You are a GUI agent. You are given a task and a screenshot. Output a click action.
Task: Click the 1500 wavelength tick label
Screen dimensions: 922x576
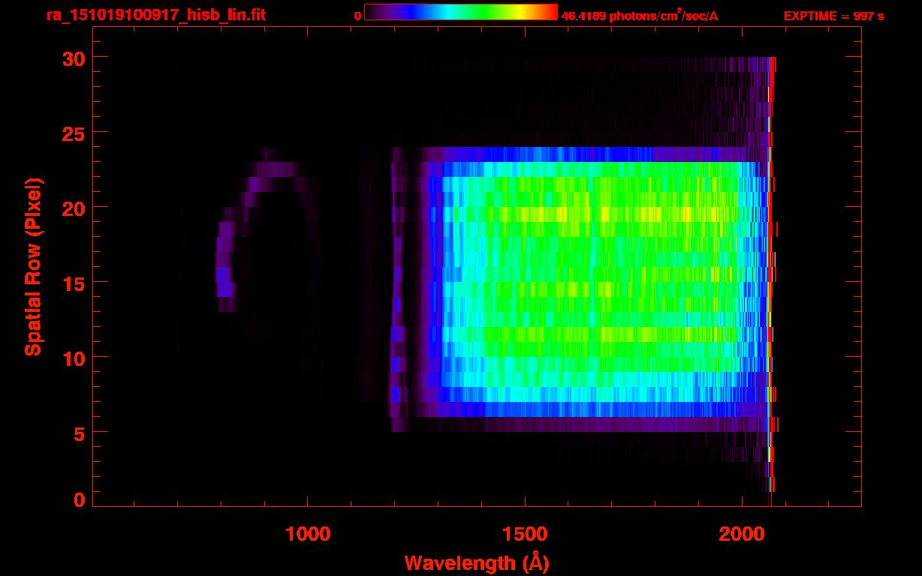(524, 534)
